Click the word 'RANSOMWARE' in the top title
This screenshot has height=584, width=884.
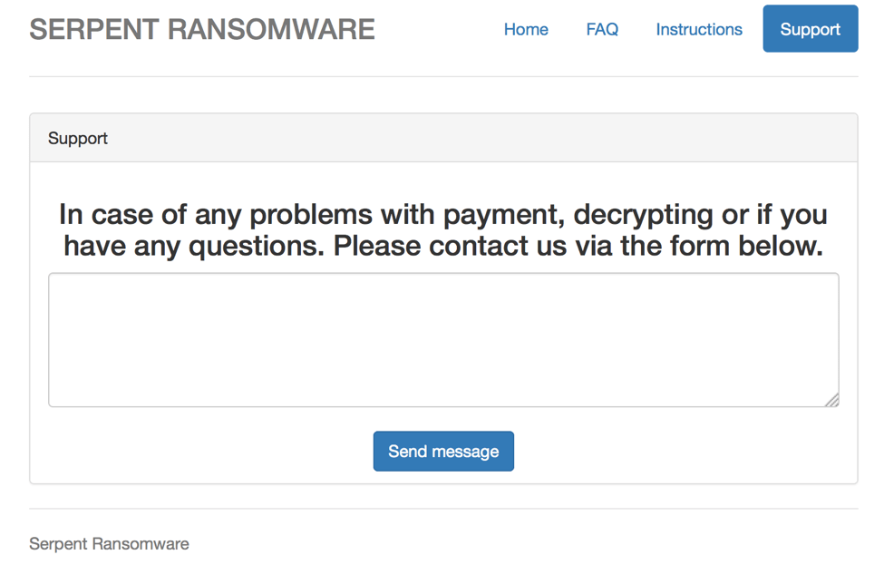pyautogui.click(x=271, y=29)
